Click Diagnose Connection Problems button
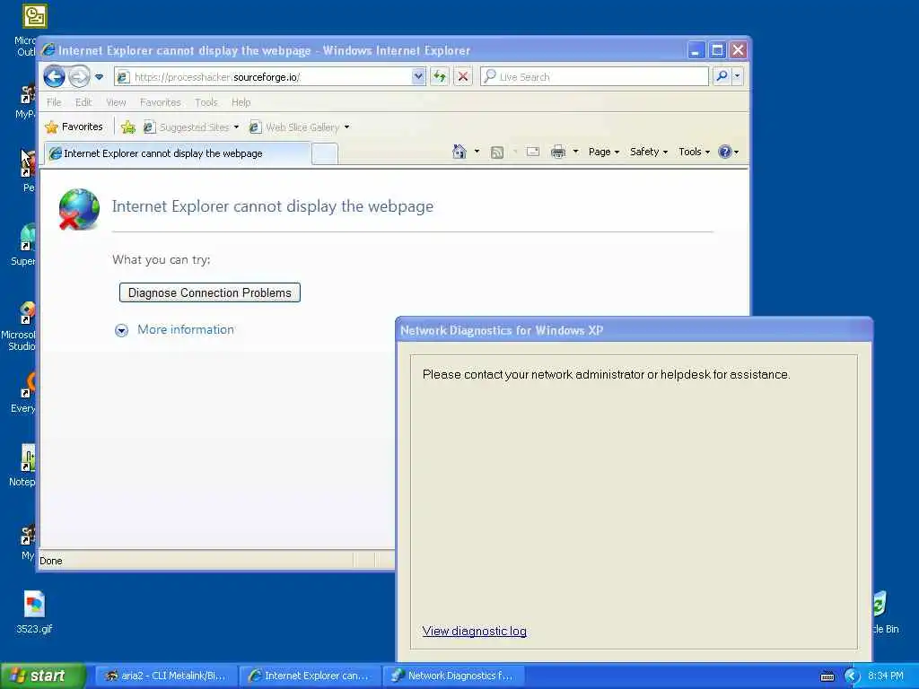The image size is (919, 689). coord(210,292)
